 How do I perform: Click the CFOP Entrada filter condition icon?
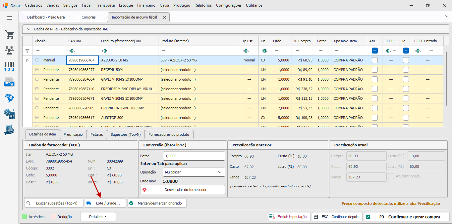[x=418, y=51]
